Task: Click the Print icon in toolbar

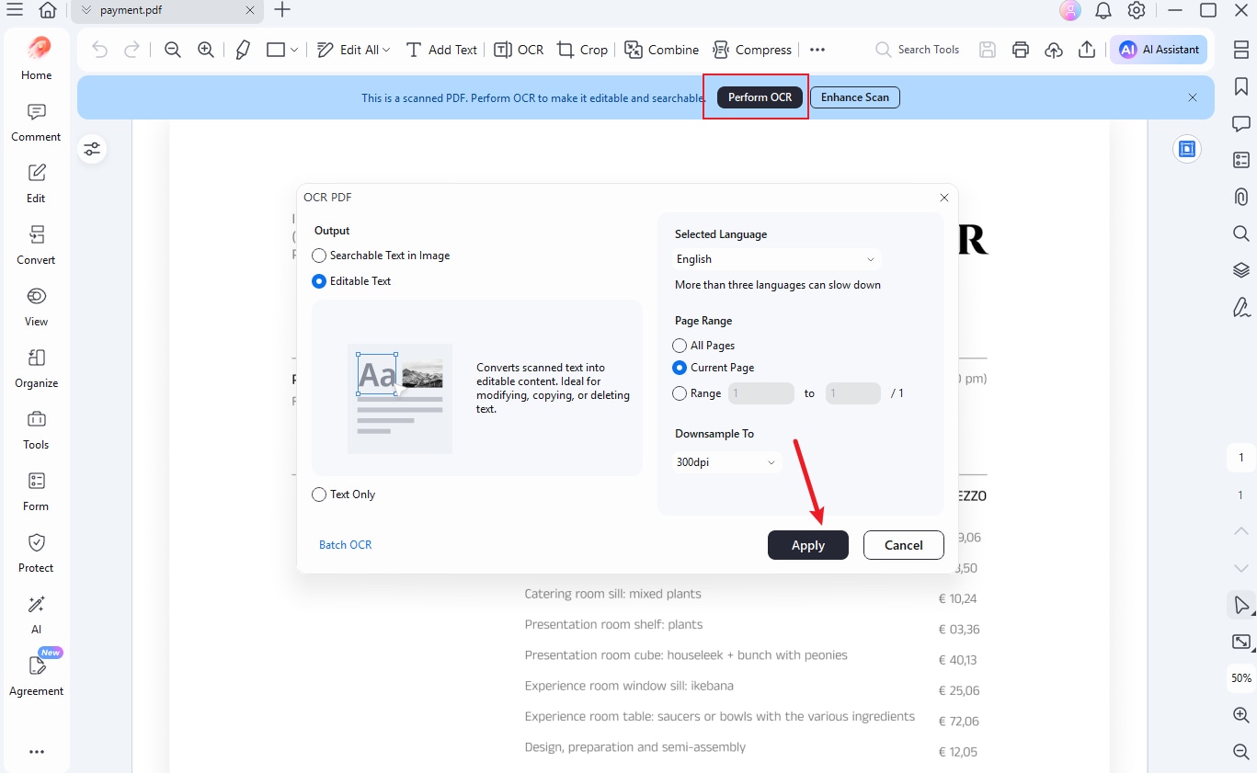Action: 1021,50
